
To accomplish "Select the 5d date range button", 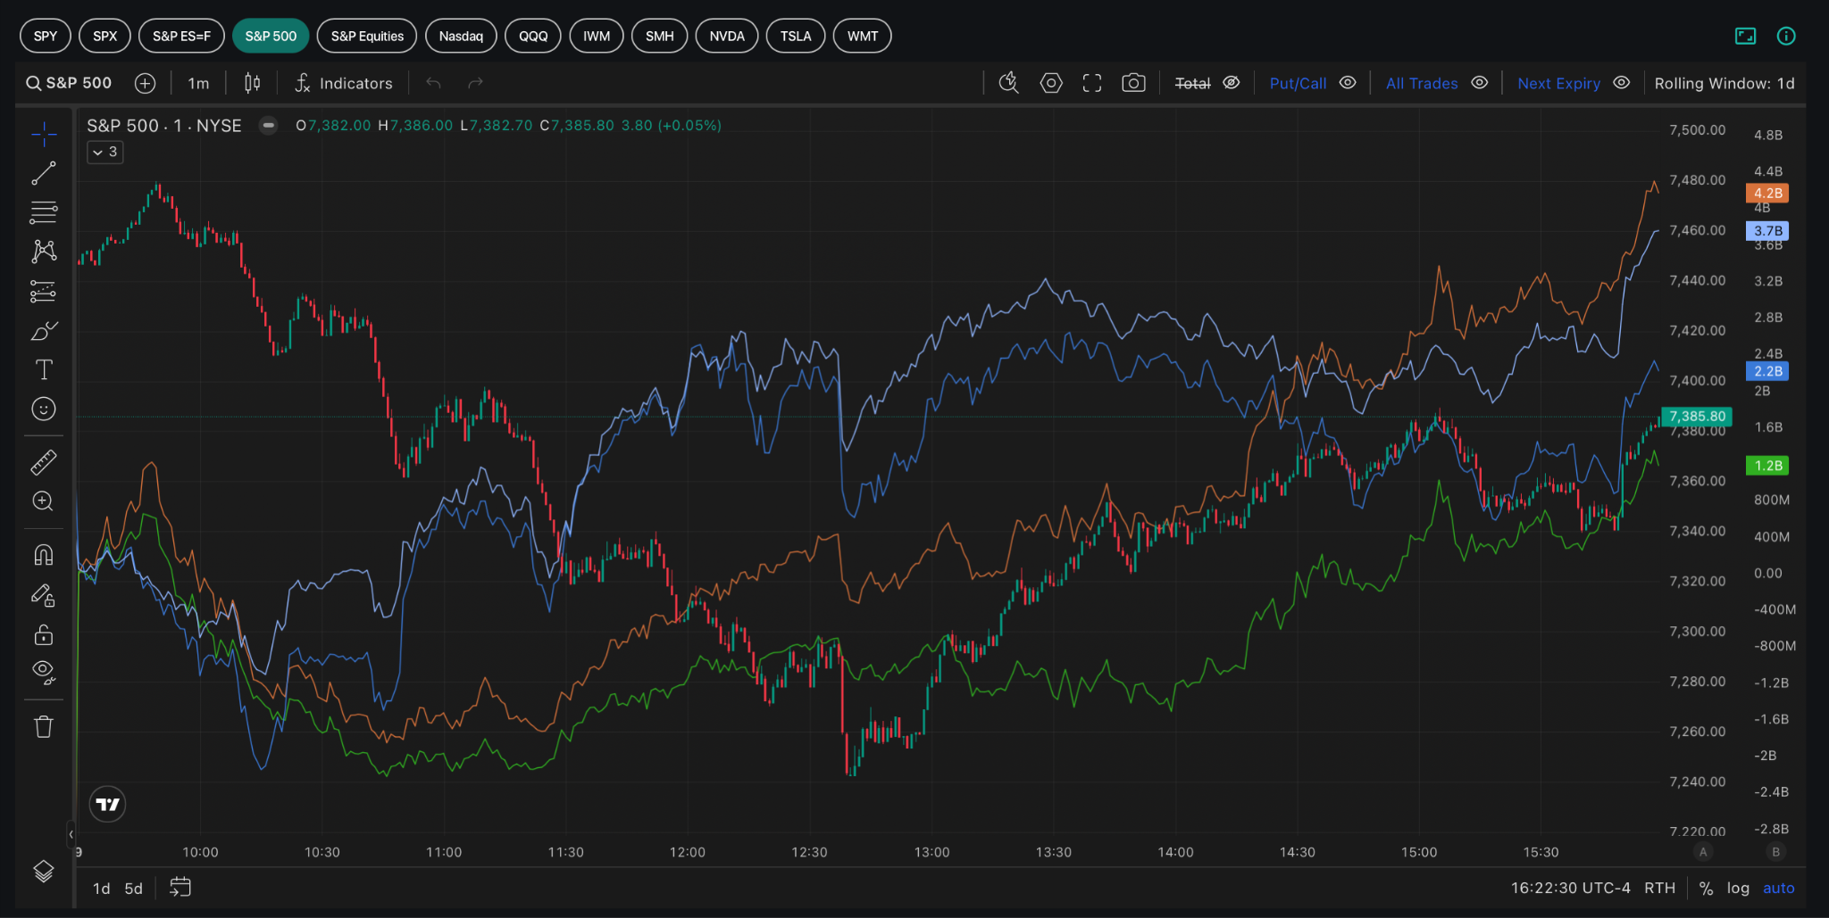I will point(133,889).
